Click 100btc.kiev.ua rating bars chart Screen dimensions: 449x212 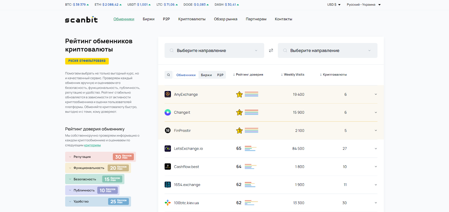point(251,203)
